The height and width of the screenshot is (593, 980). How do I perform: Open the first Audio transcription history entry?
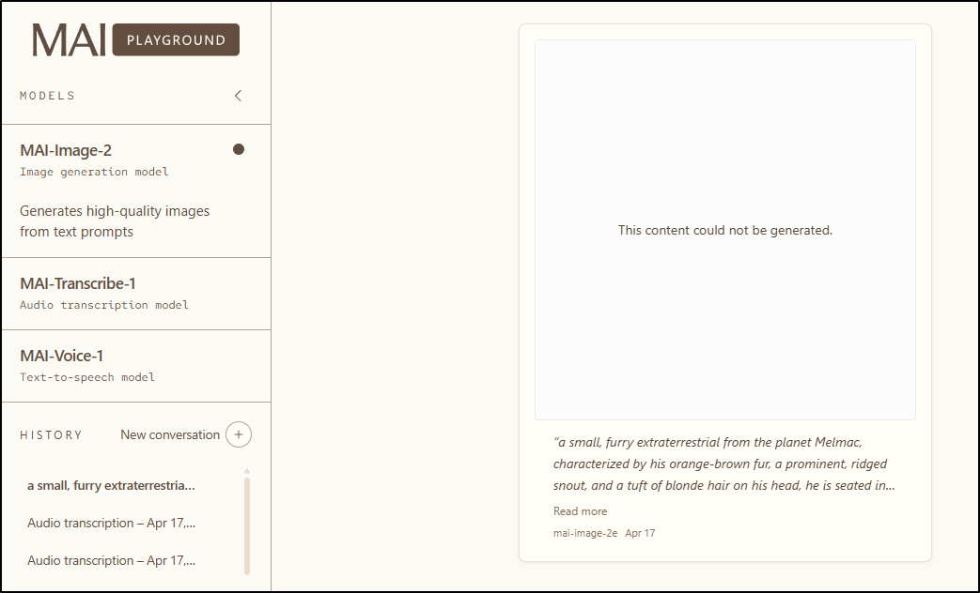[x=111, y=523]
